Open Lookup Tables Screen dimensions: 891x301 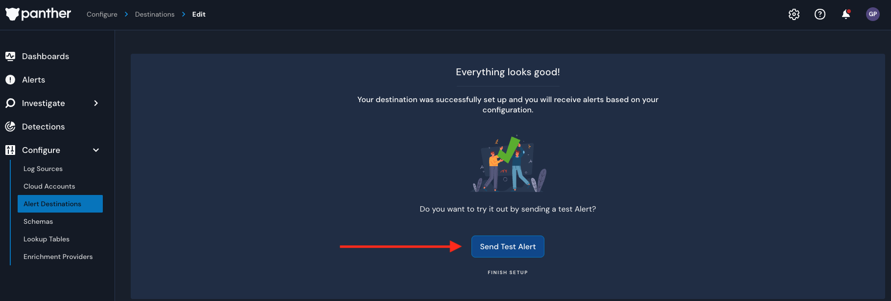tap(47, 239)
